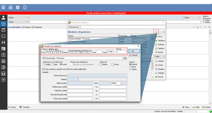This screenshot has height=113, width=212.
Task: Click the keyboard icon beside the Demonstração - Processos field
Action: pos(125,58)
